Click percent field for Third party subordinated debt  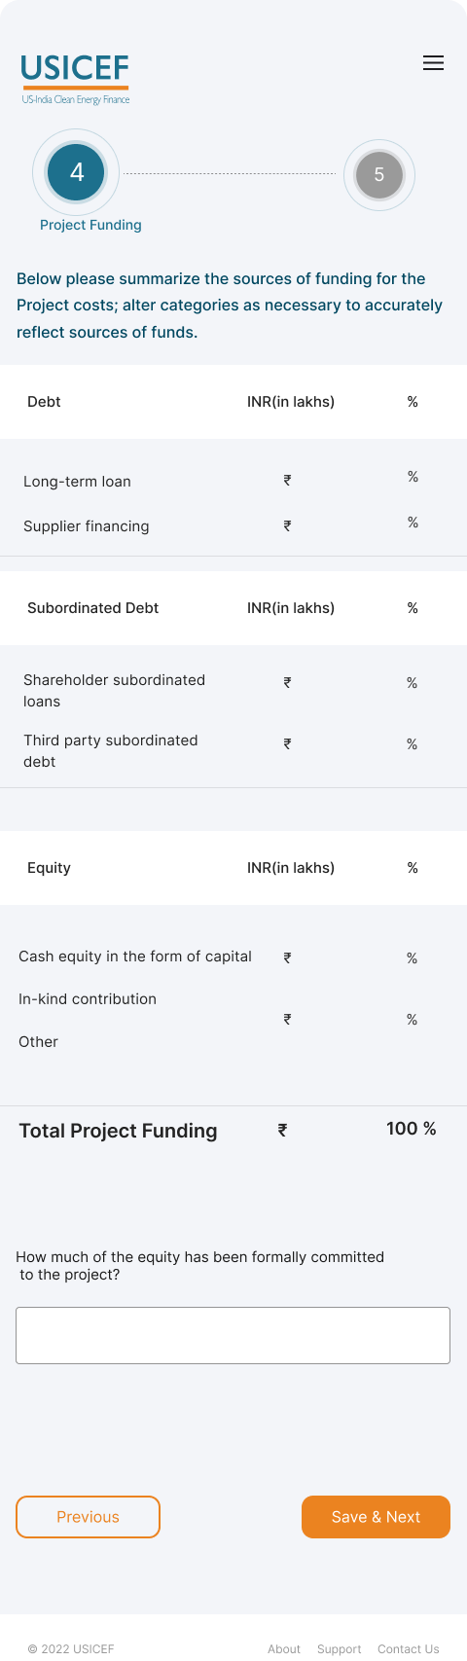pos(412,744)
